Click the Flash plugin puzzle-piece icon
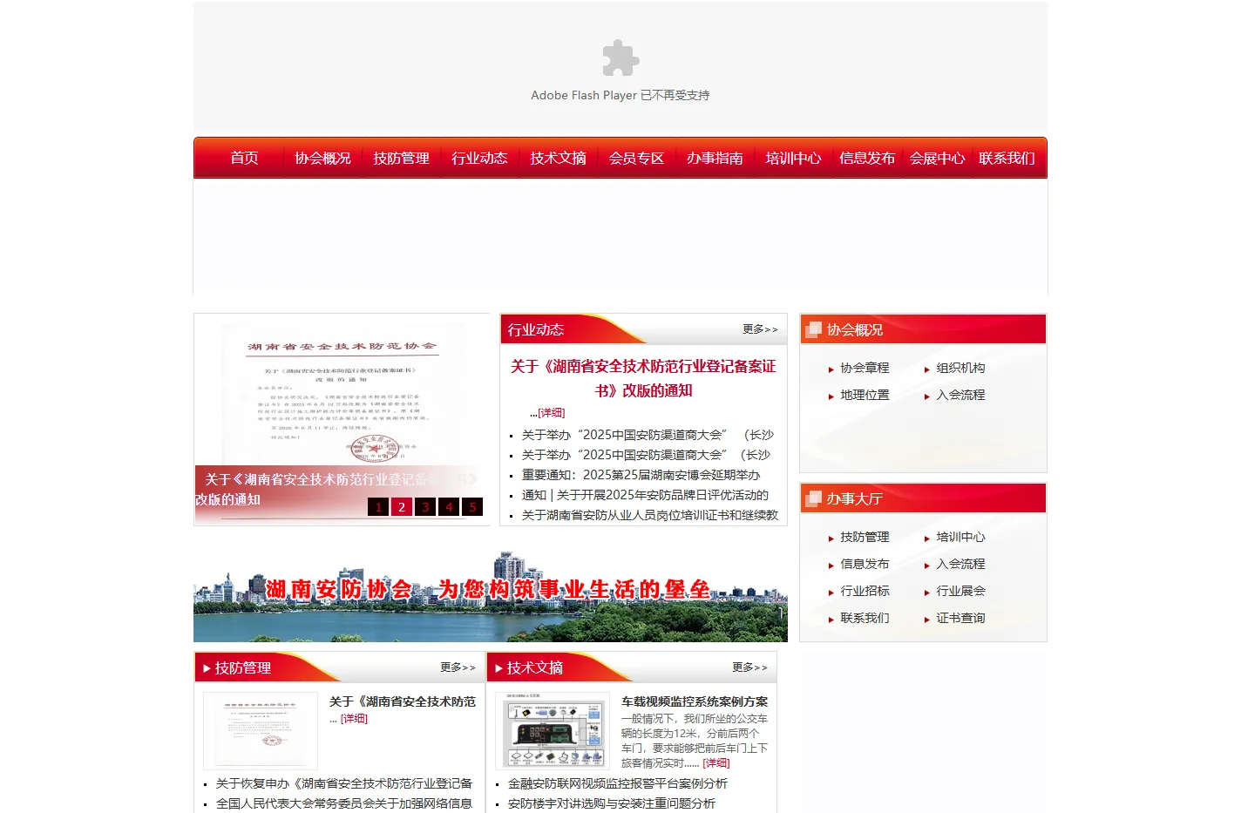 [x=620, y=58]
